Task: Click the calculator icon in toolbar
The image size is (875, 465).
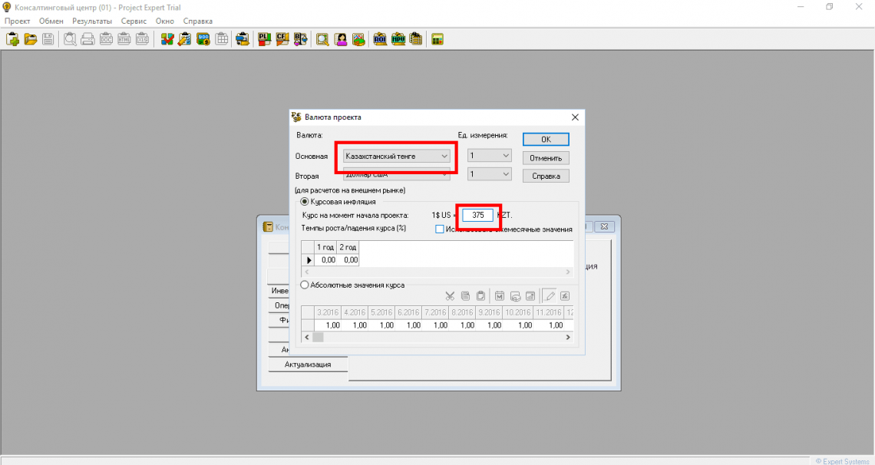Action: coord(438,39)
